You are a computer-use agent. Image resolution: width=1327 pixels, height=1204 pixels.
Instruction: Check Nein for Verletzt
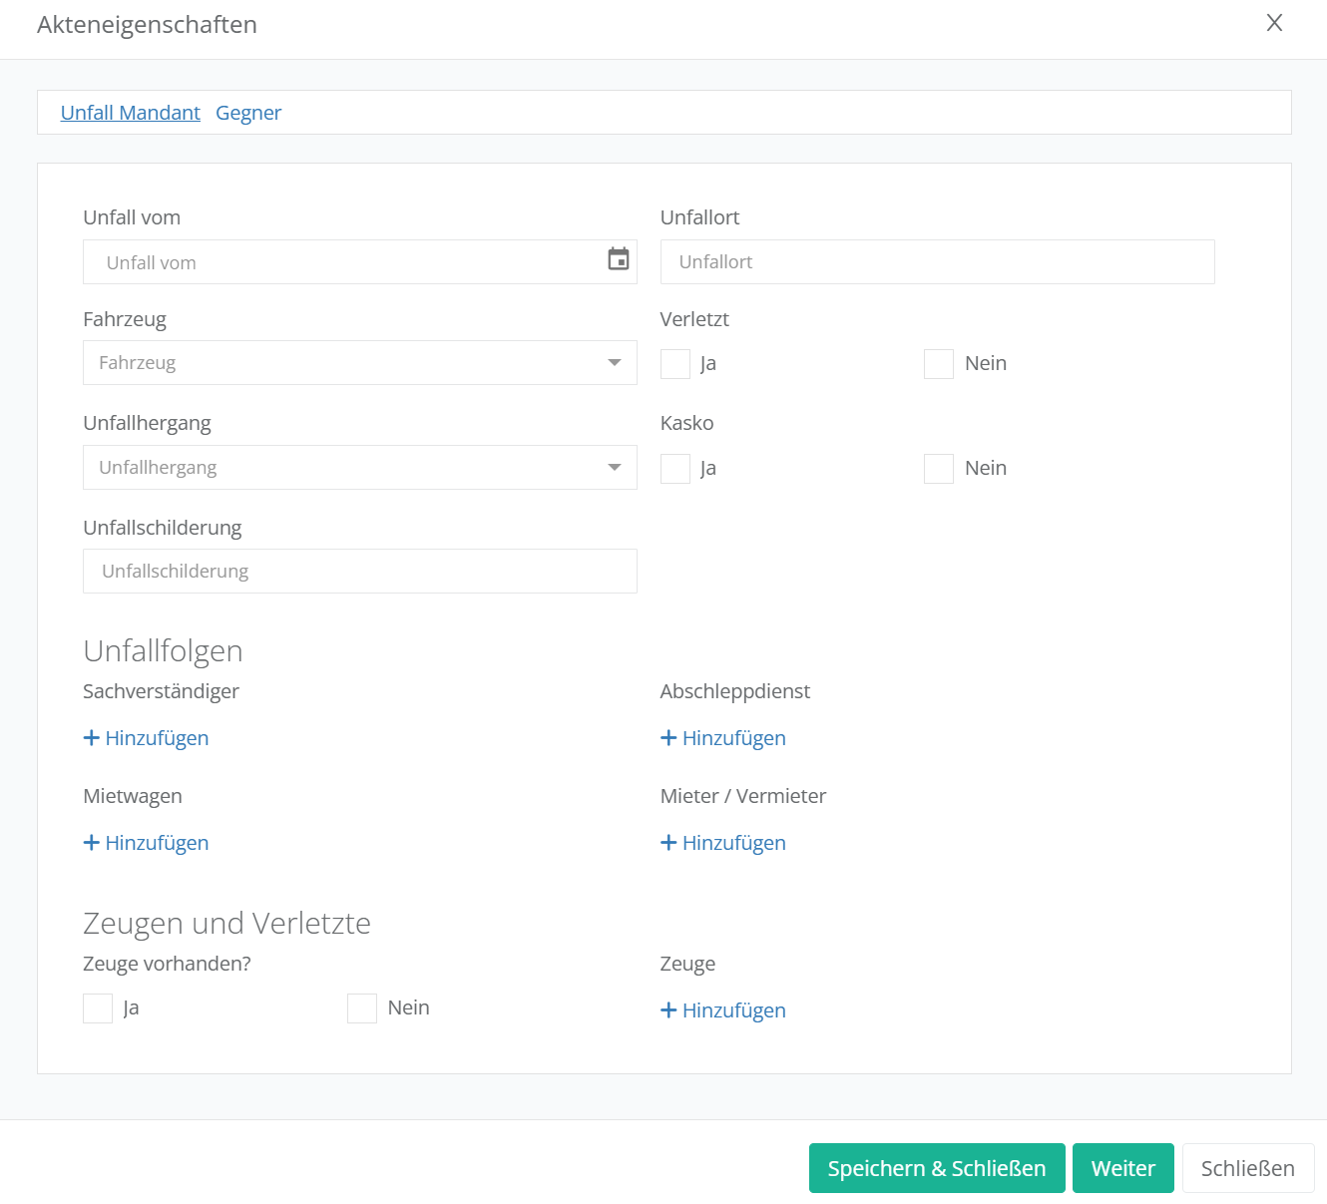[939, 364]
